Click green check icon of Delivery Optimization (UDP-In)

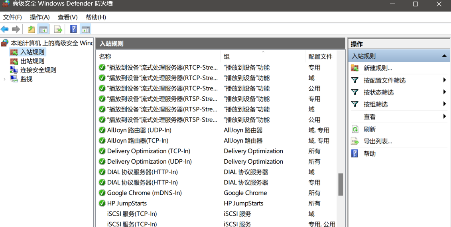coord(102,161)
